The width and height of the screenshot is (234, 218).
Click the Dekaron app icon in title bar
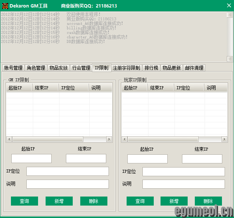tap(5, 6)
